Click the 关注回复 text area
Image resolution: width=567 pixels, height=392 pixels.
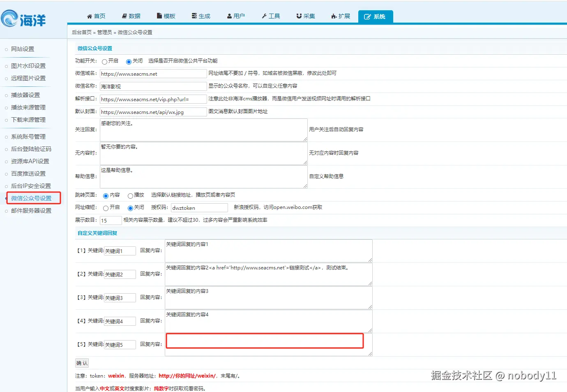[x=204, y=130]
